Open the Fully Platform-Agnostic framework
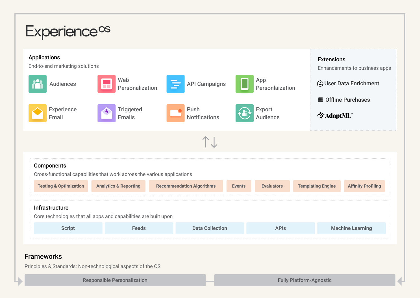 304,280
